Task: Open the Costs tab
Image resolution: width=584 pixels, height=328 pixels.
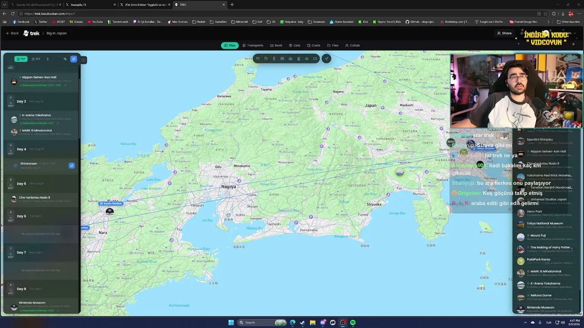Action: (x=314, y=46)
